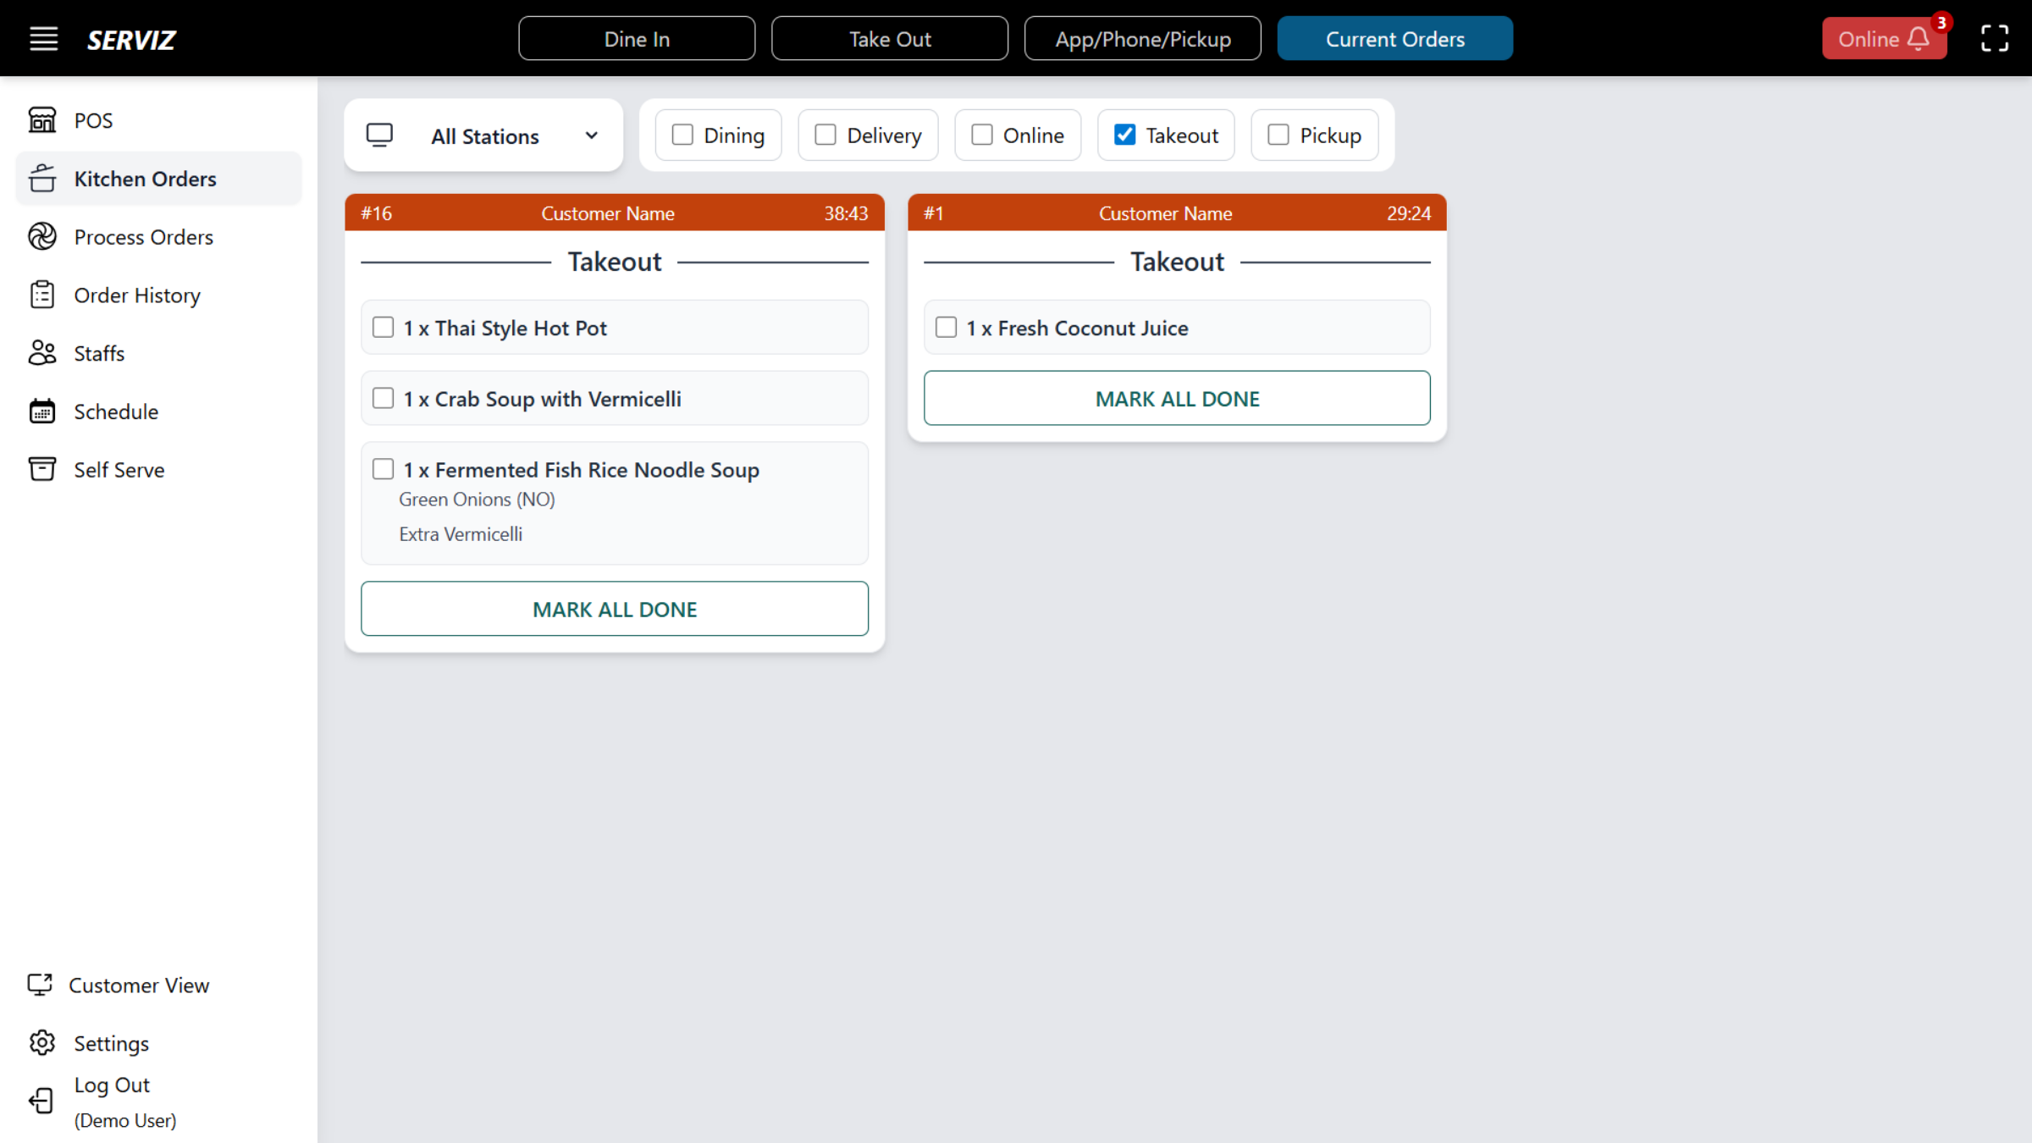
Task: Expand the All Stations dropdown
Action: [x=484, y=135]
